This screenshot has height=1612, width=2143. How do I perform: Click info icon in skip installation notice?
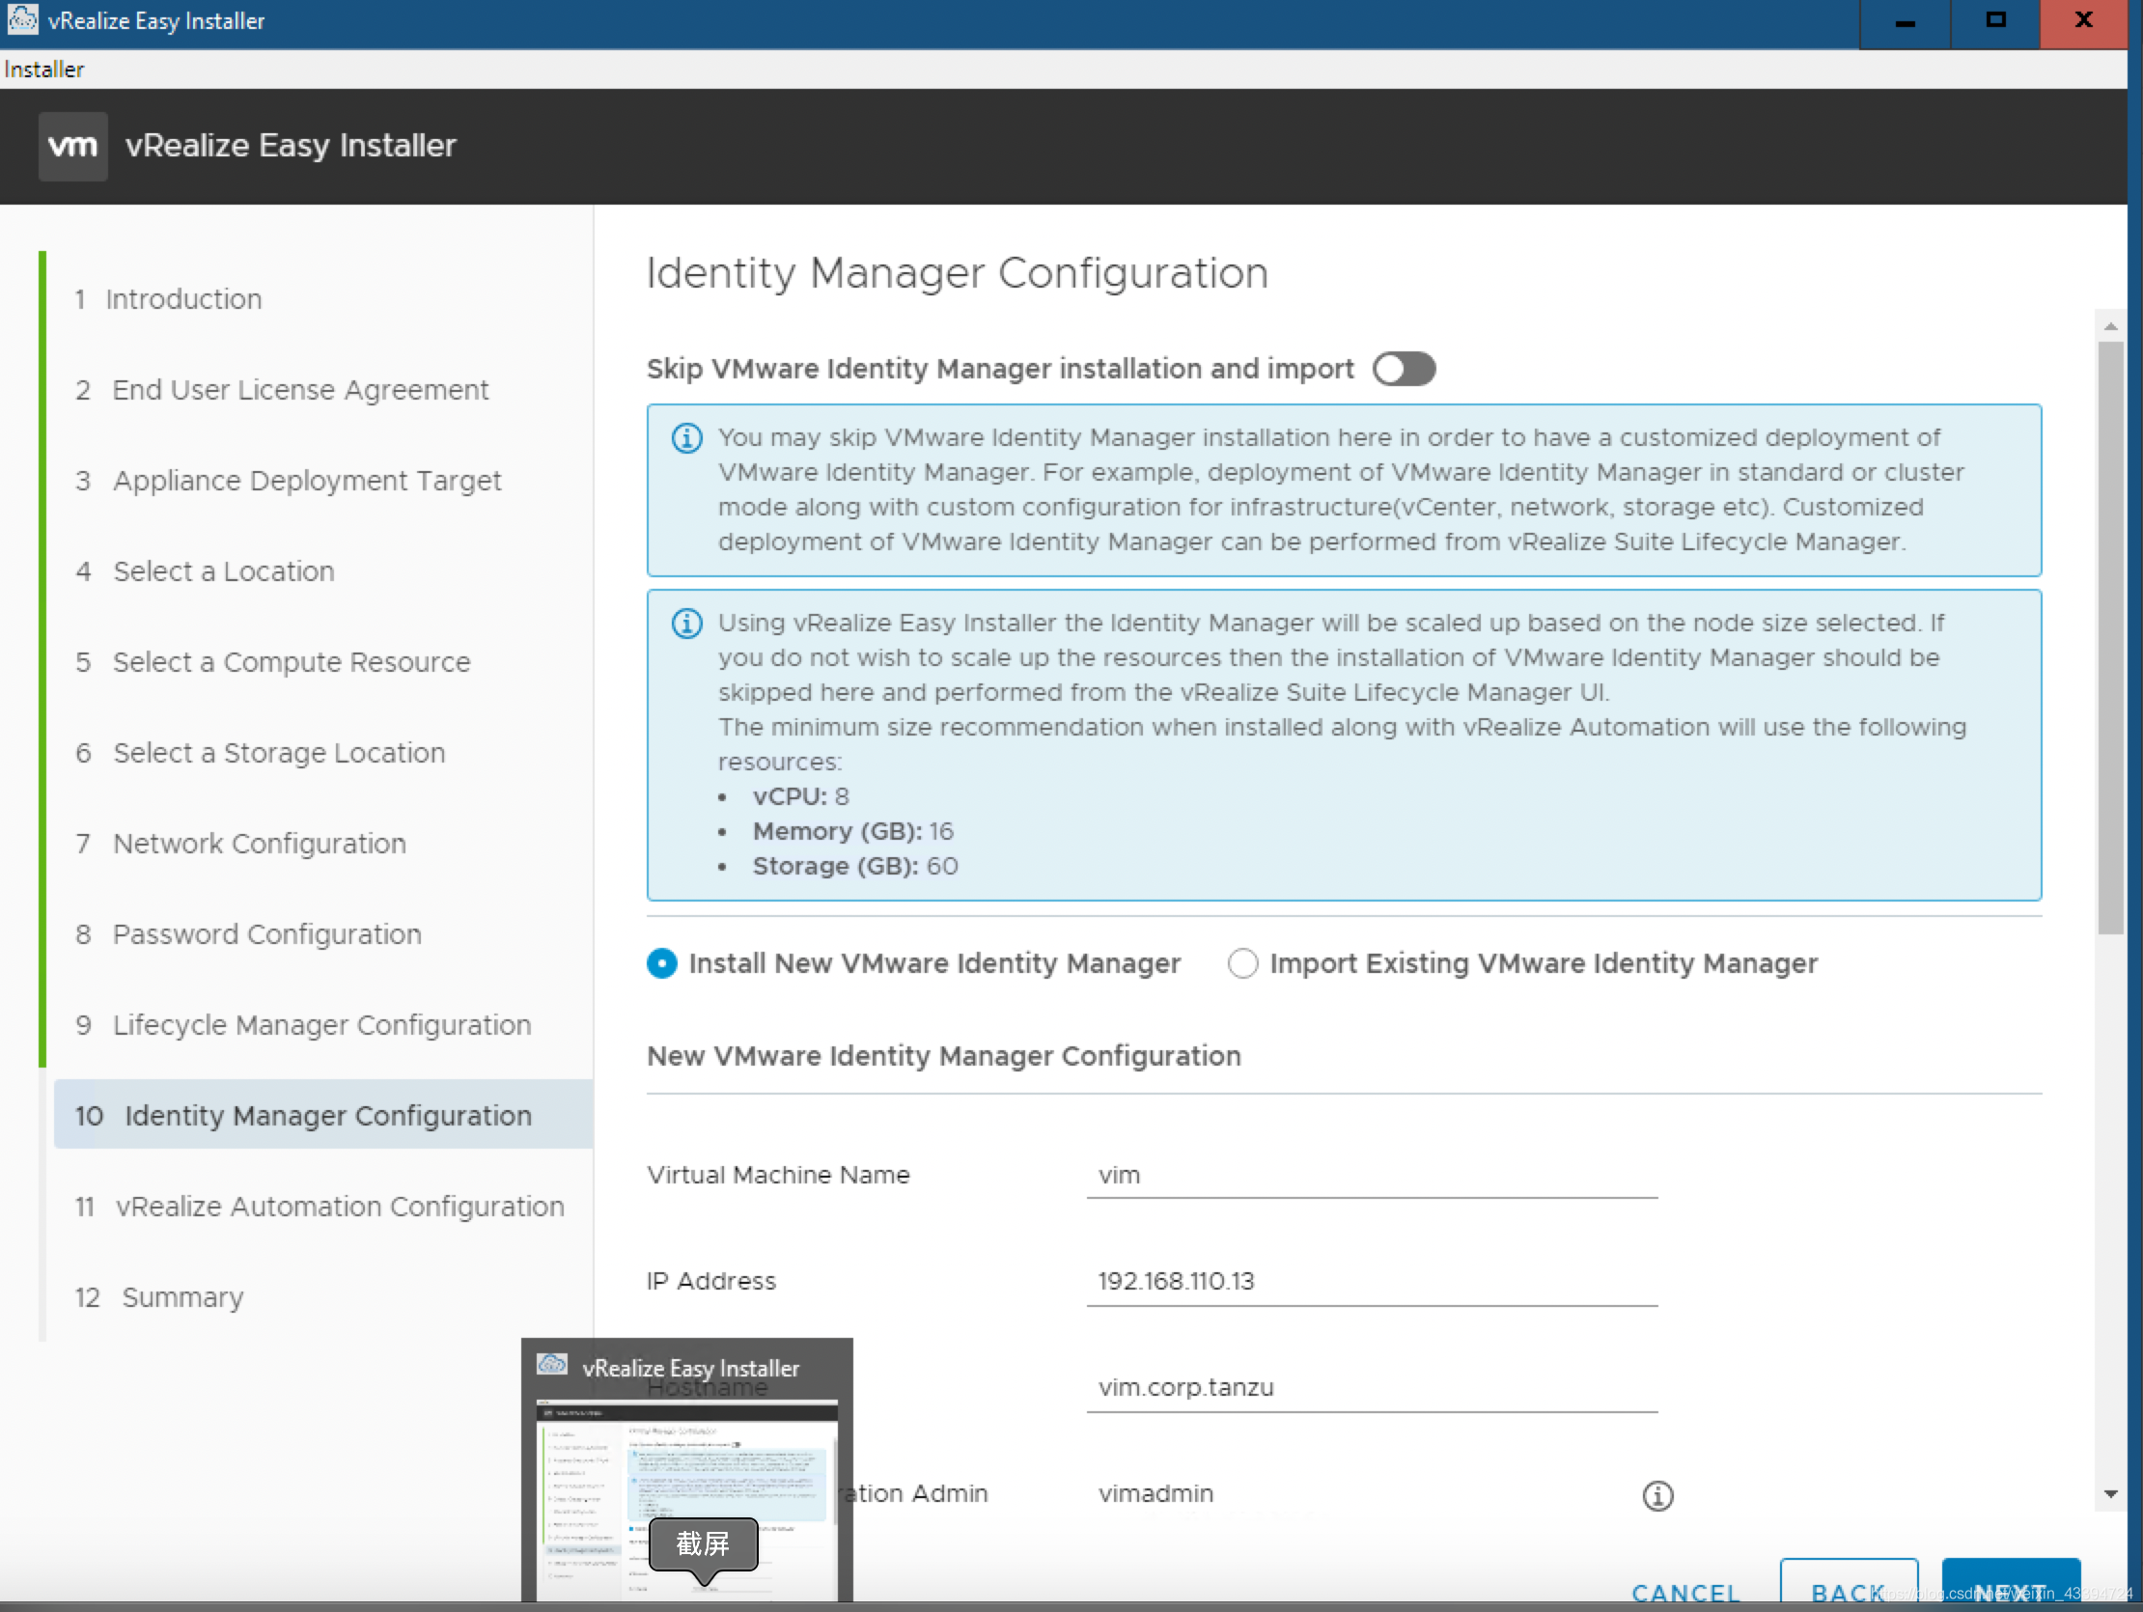687,438
